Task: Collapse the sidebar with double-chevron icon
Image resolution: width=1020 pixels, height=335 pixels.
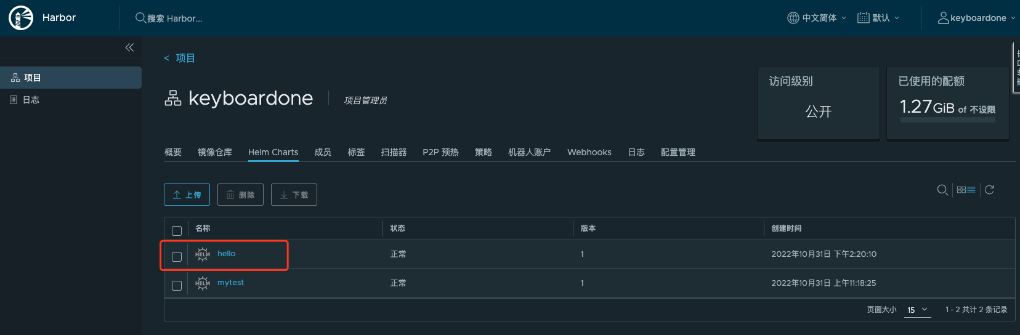Action: [x=129, y=47]
